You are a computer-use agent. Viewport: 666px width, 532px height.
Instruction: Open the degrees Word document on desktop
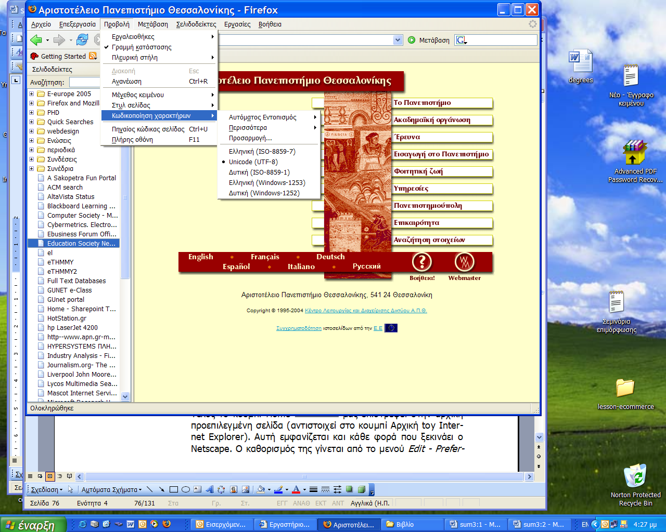(x=581, y=66)
